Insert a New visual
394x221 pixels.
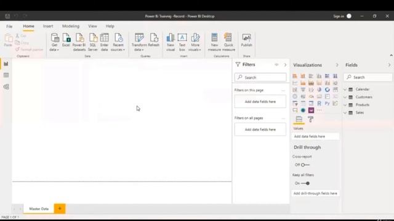point(171,42)
